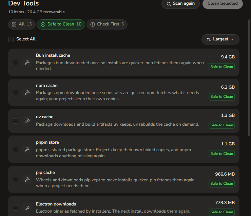The height and width of the screenshot is (216, 251).
Task: Click the hammer icon for Electron downloads
Action: pos(27,208)
